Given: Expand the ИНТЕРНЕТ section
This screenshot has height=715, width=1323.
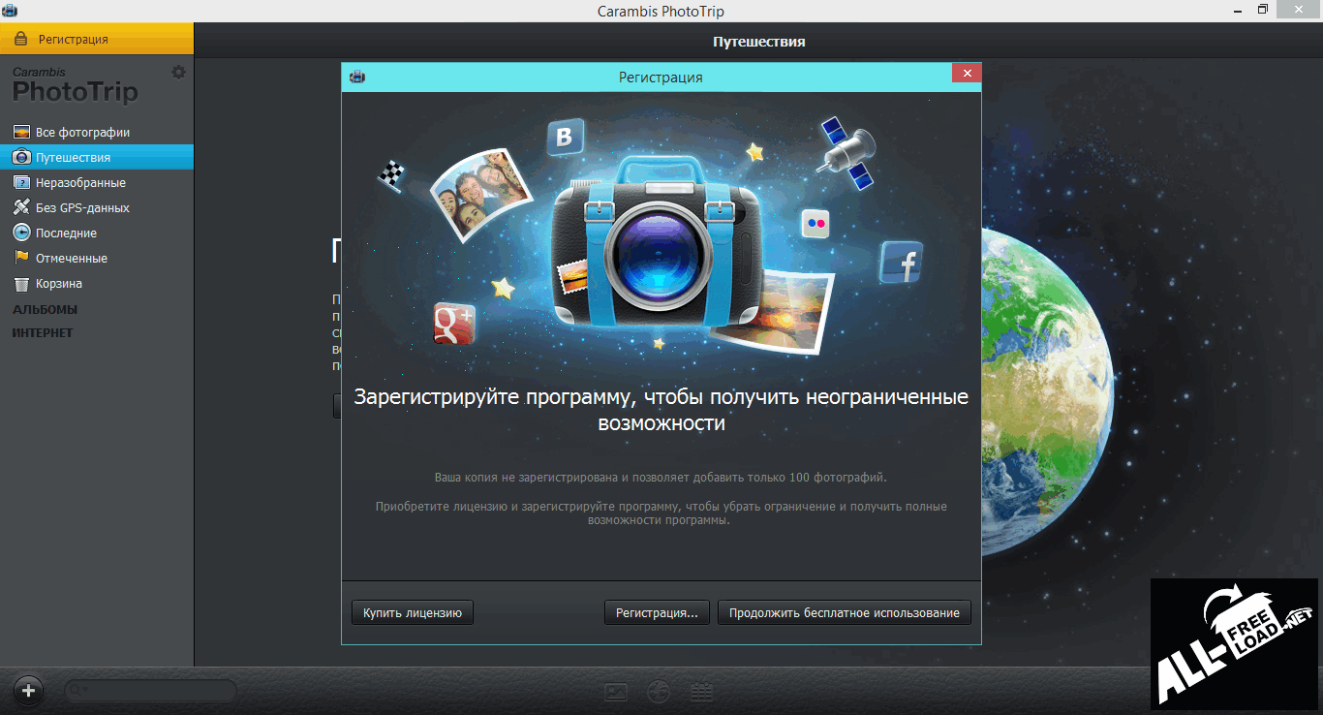Looking at the screenshot, I should (x=43, y=333).
